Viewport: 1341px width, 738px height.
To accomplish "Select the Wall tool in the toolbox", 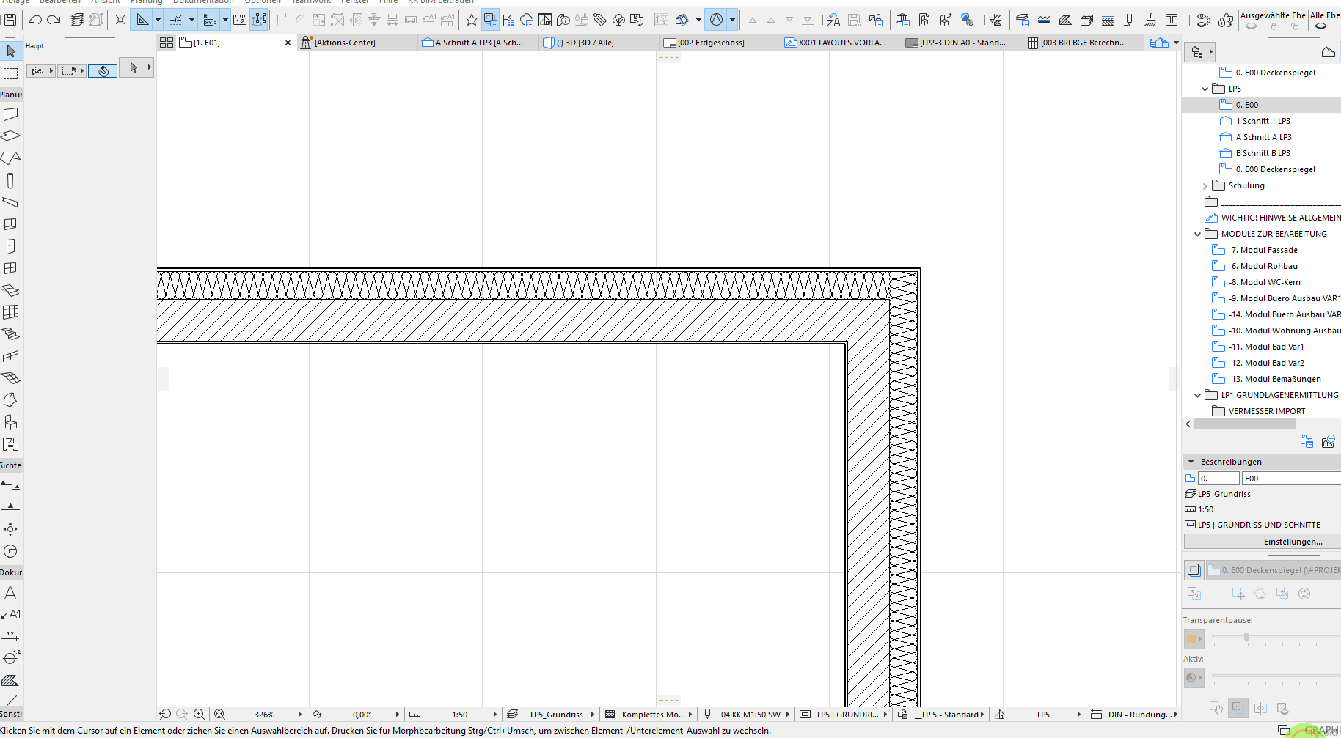I will tap(11, 114).
